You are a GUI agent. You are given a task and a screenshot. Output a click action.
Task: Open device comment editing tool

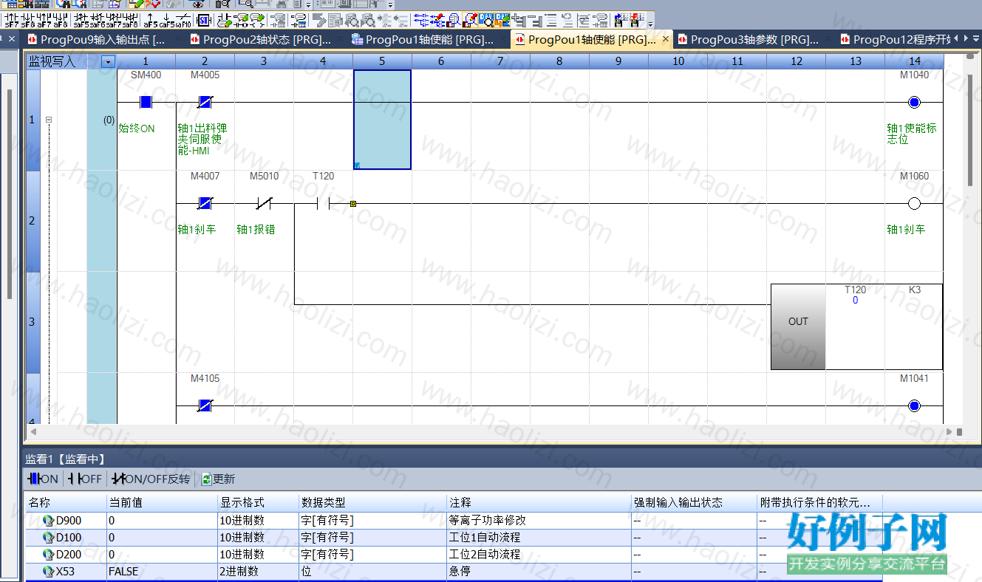pyautogui.click(x=225, y=19)
